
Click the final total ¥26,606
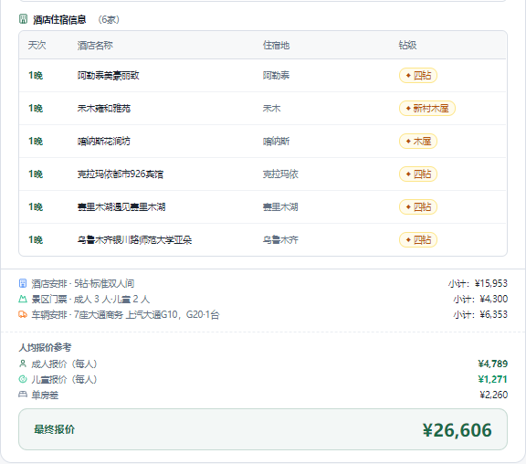coord(458,430)
